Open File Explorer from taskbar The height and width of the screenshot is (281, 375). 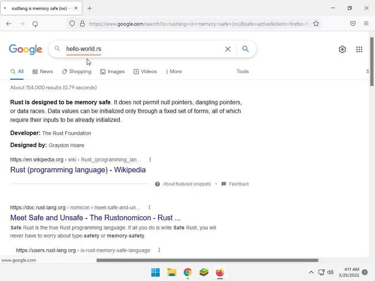[x=171, y=272]
